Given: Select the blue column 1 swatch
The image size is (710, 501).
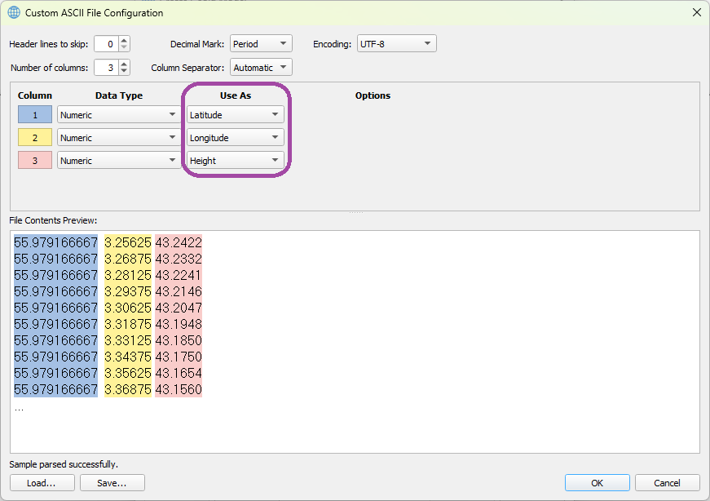Looking at the screenshot, I should pos(35,115).
